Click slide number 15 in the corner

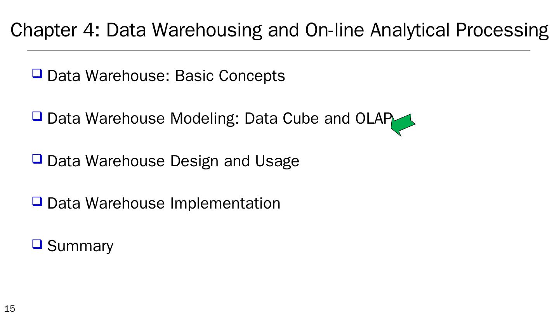[x=7, y=309]
